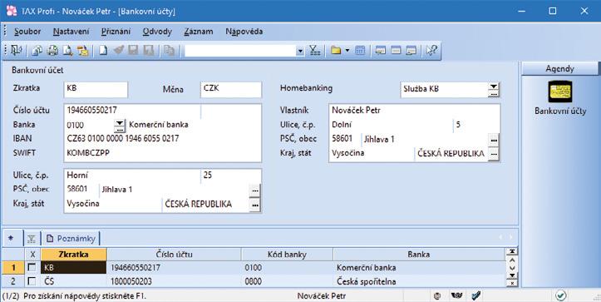Sort by the Kód banky column header
This screenshot has height=302, width=601.
(287, 255)
